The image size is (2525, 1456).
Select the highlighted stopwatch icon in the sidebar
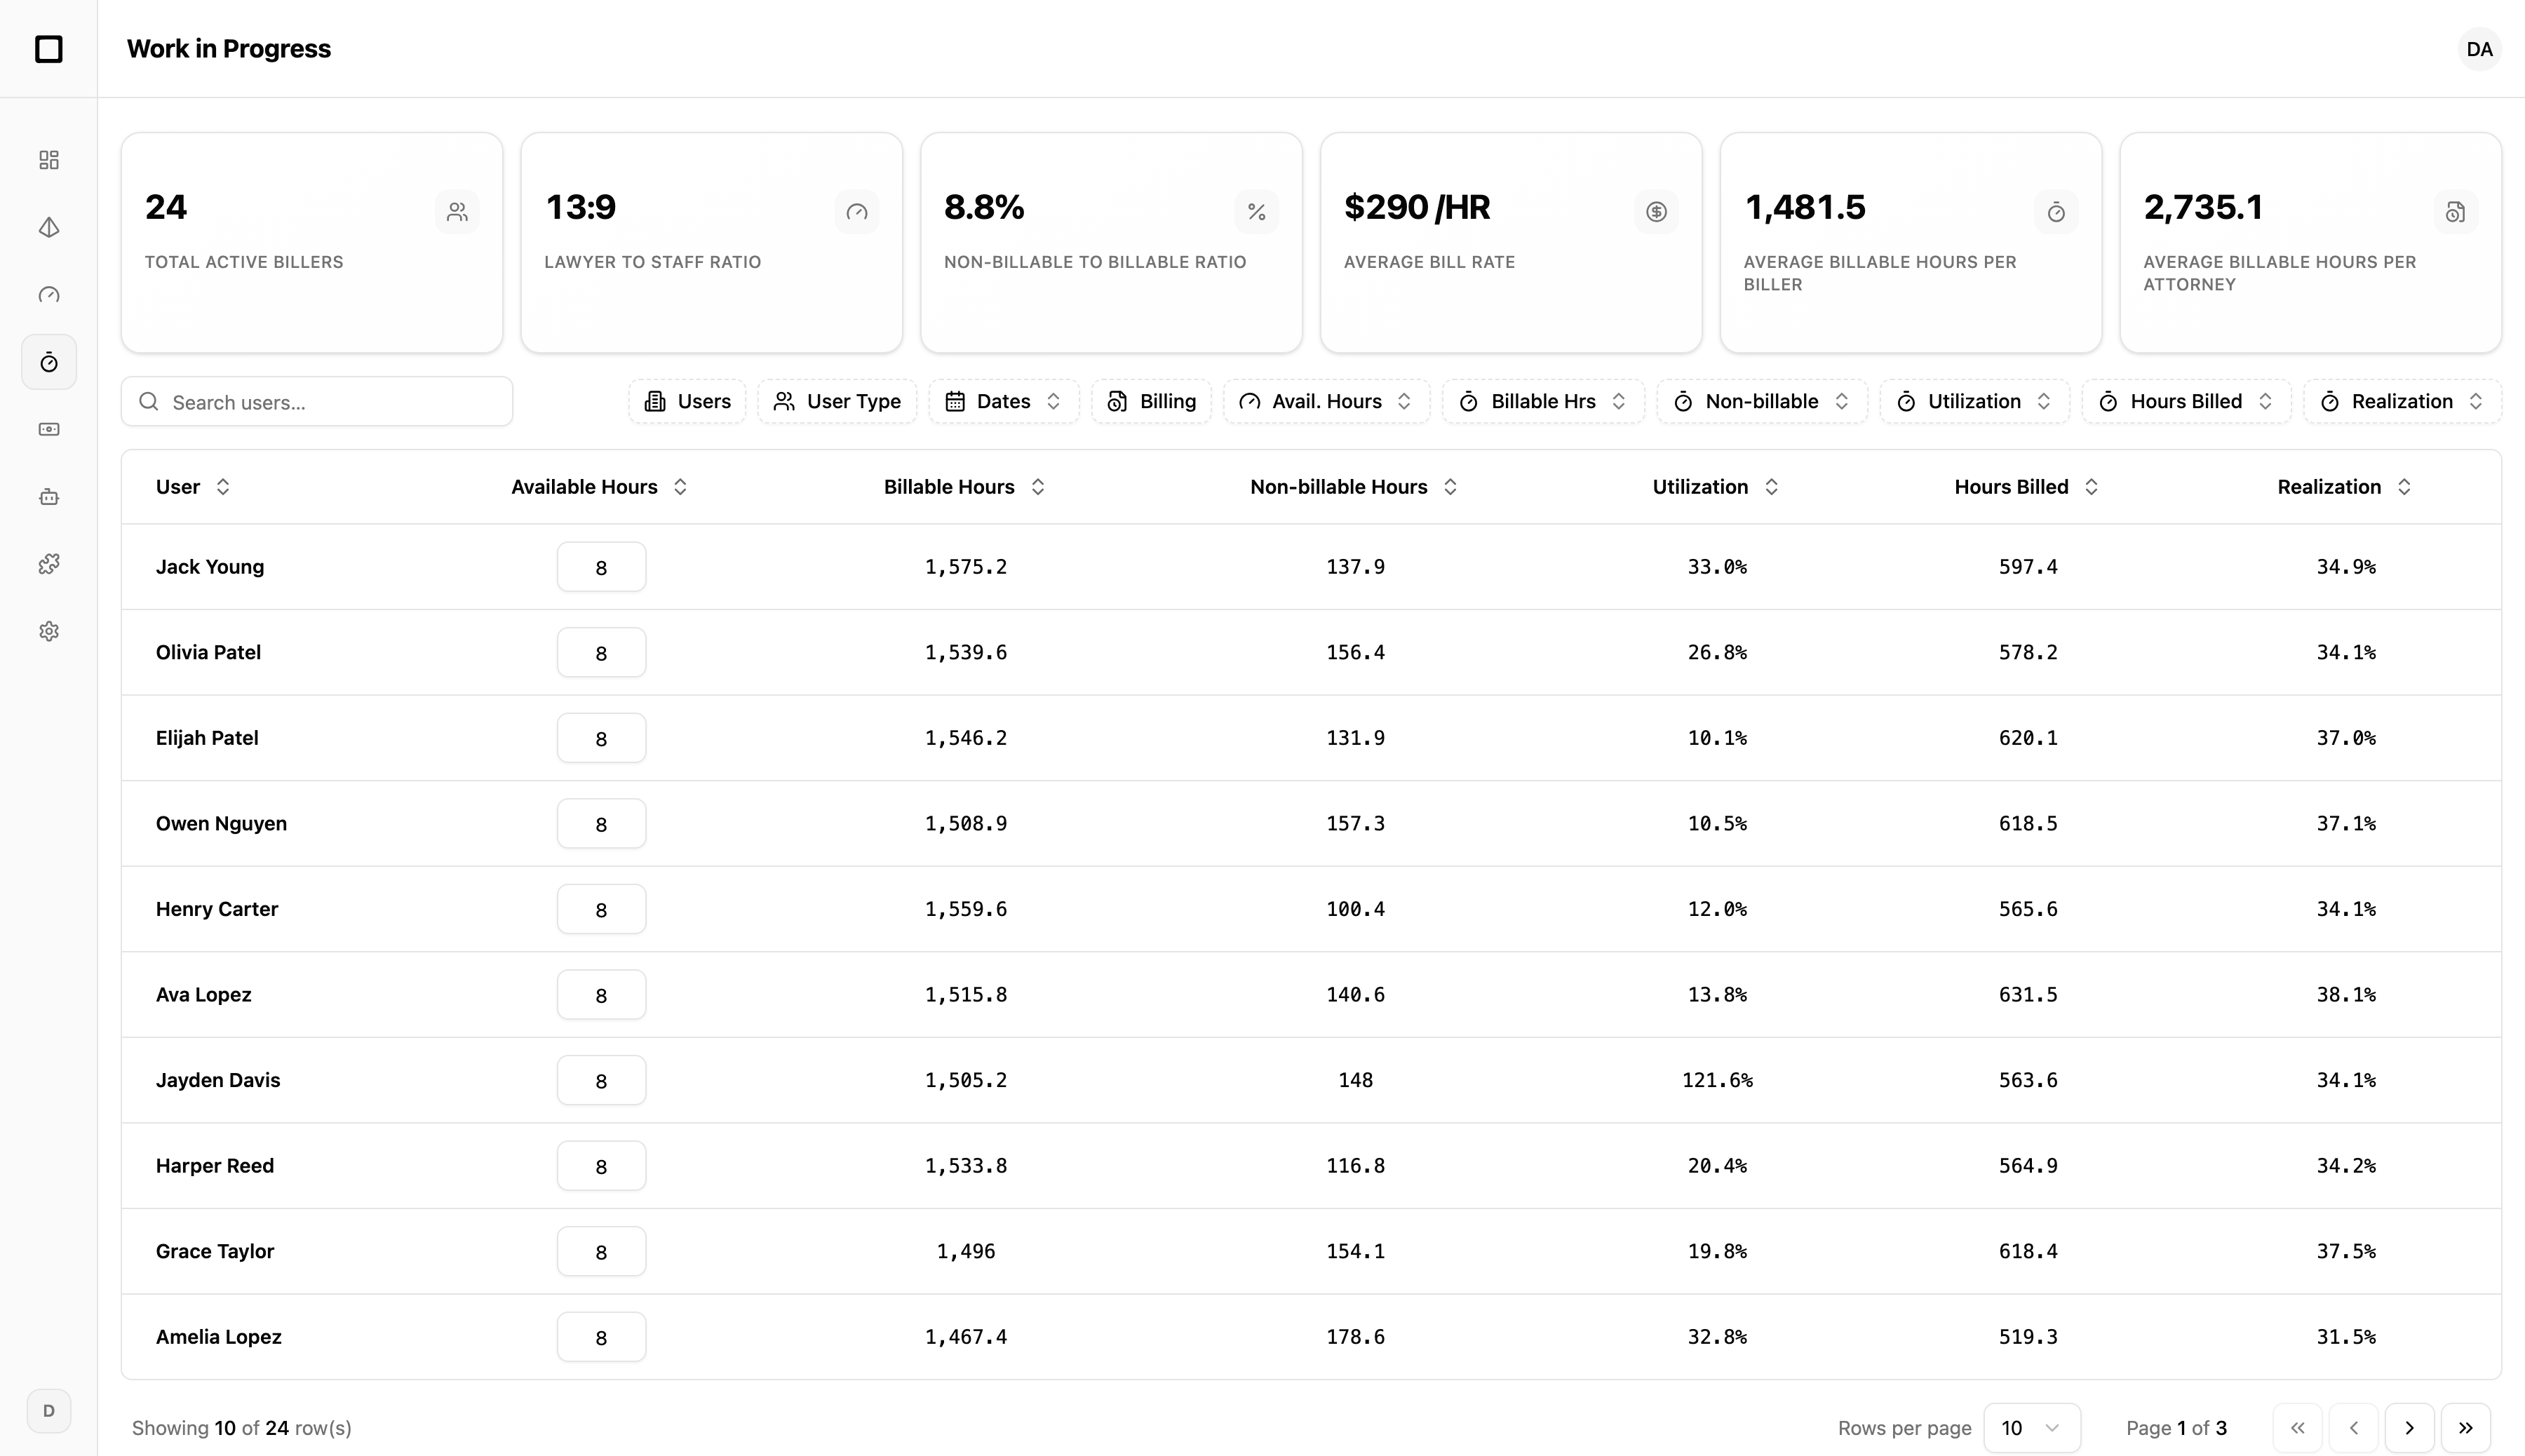coord(49,361)
